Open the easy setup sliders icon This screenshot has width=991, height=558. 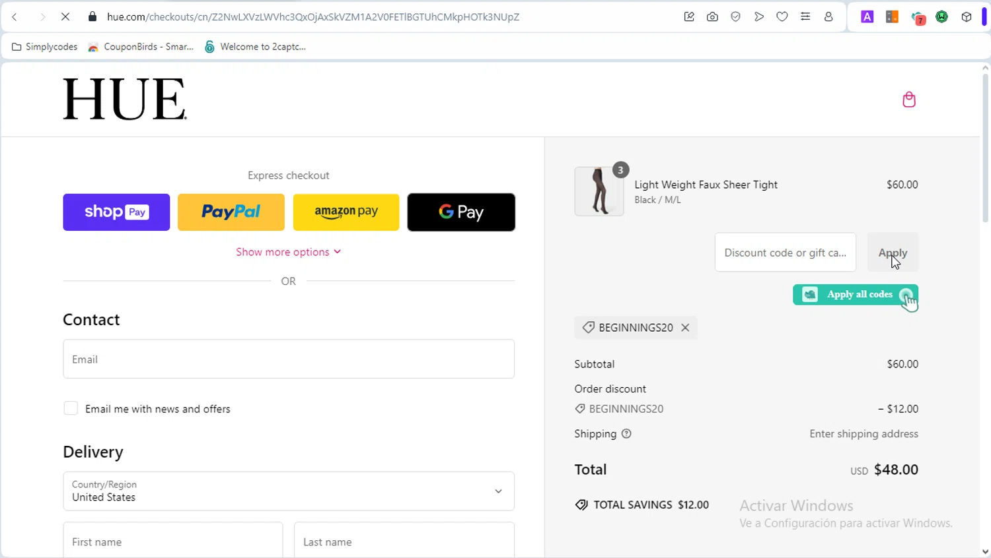pyautogui.click(x=805, y=17)
